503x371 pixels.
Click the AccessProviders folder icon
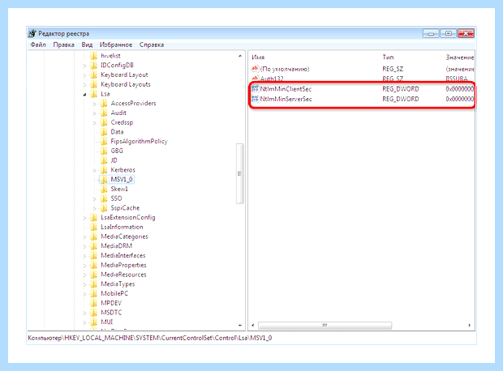(104, 104)
